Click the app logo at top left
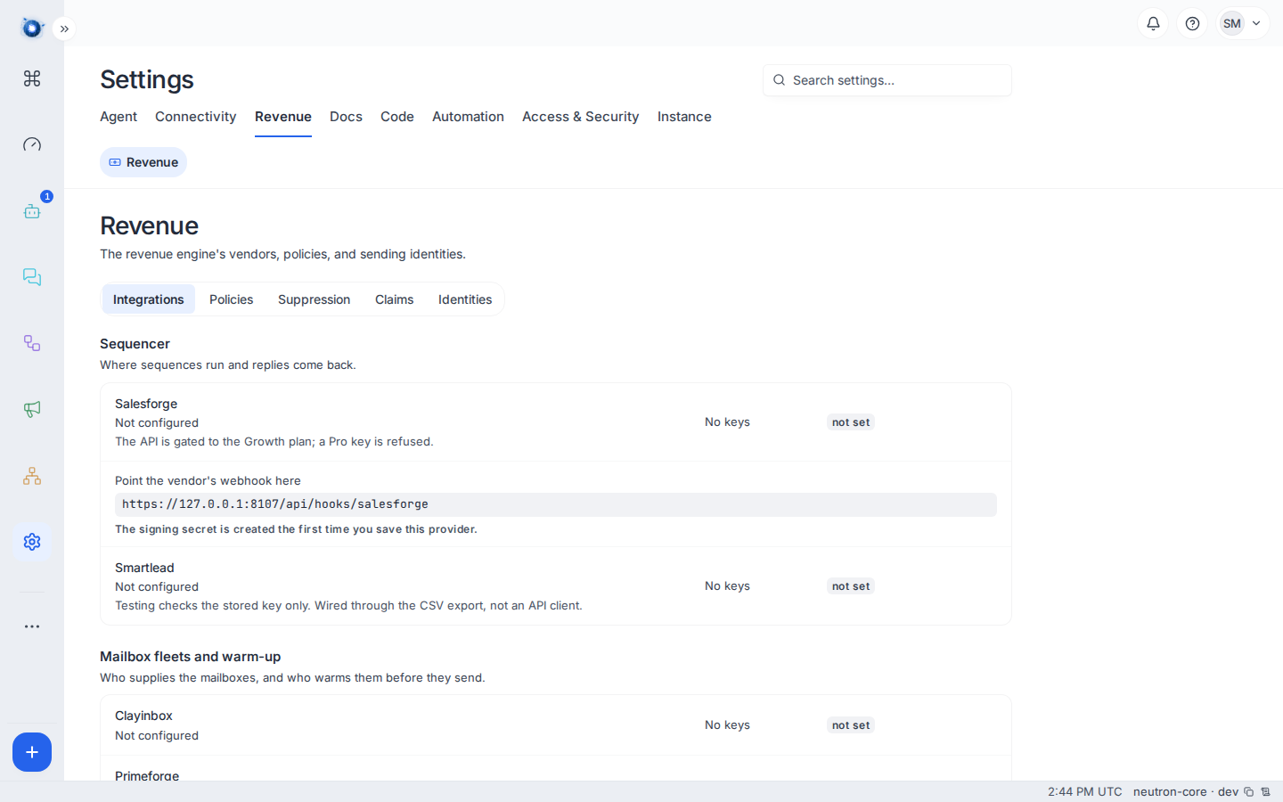The width and height of the screenshot is (1283, 802). point(32,29)
